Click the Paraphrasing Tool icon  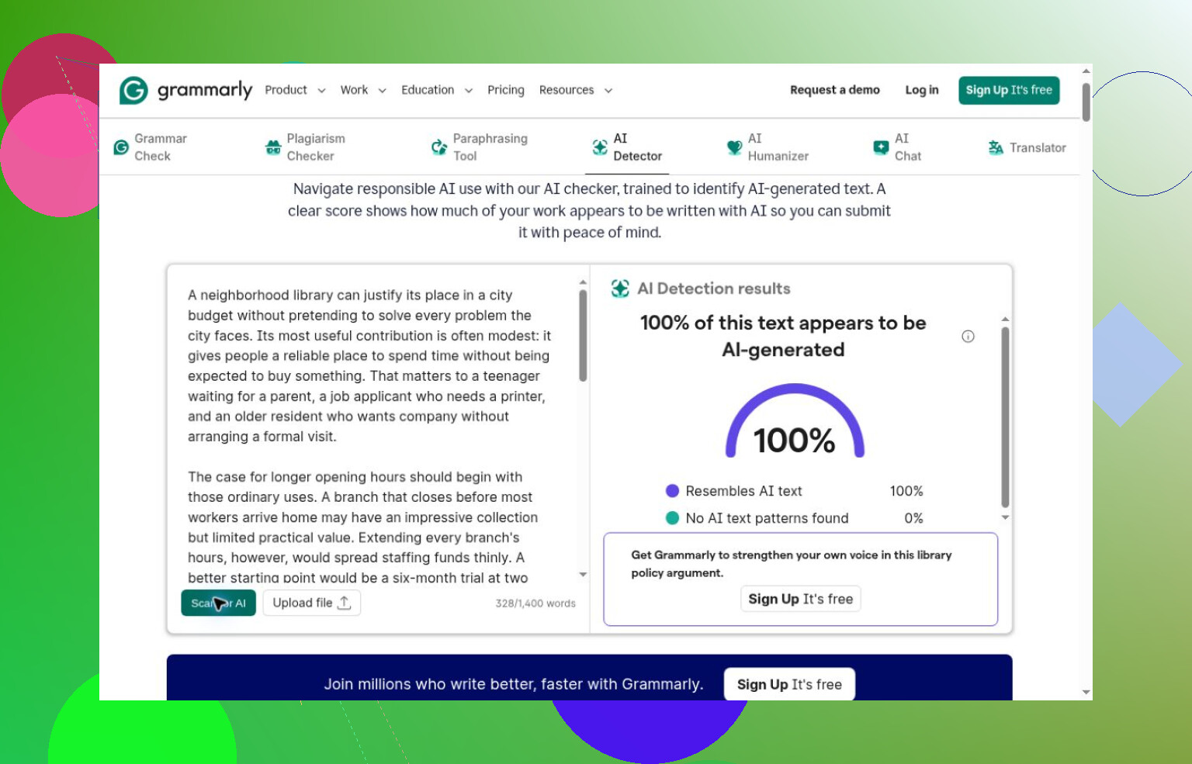439,147
